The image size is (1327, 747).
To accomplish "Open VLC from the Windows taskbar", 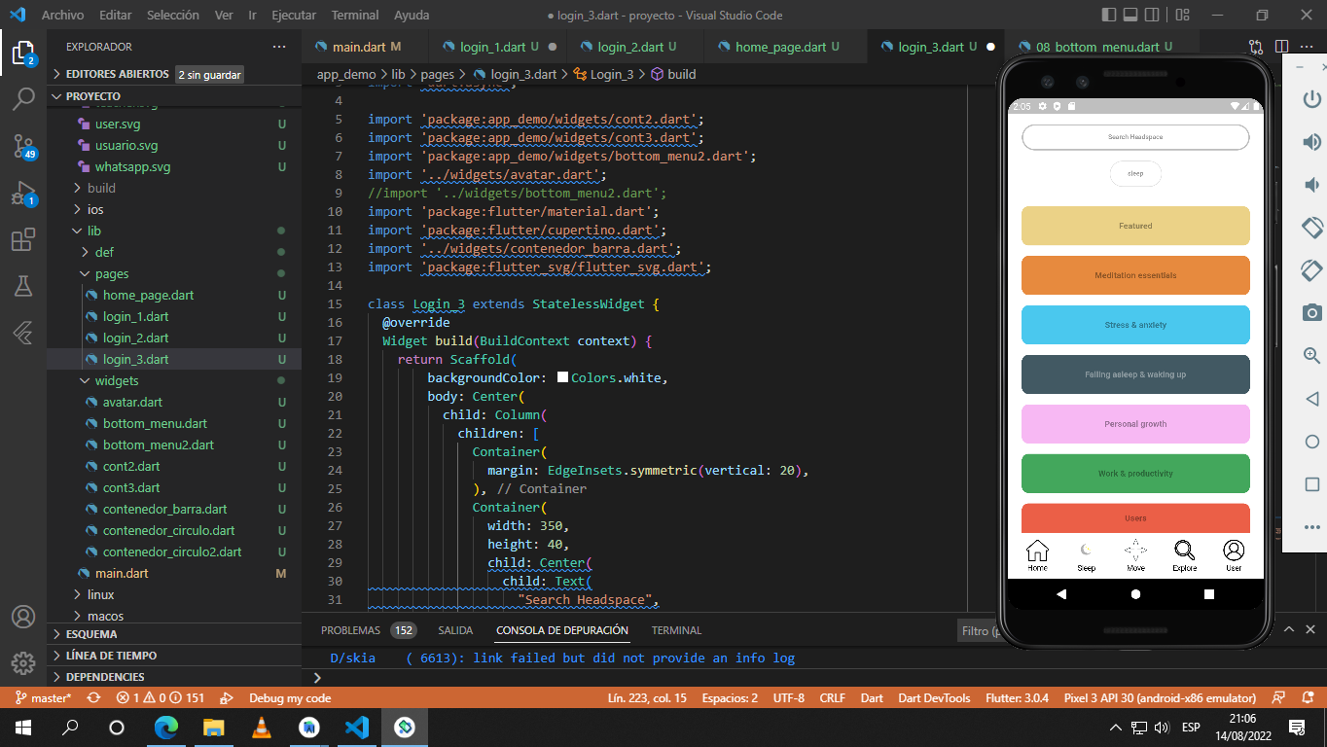I will click(x=261, y=728).
